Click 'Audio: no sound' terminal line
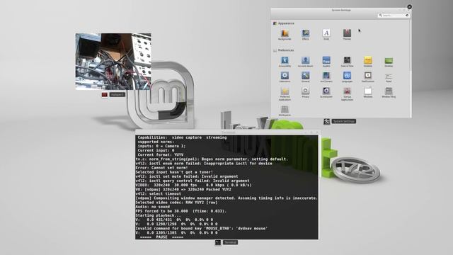 [x=153, y=207]
